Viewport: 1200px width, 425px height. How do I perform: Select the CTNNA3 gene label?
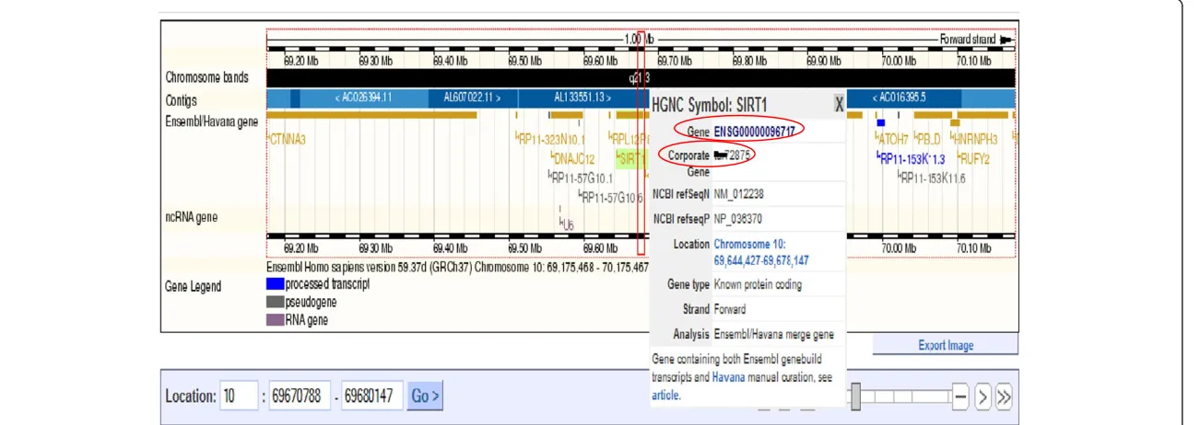[287, 140]
